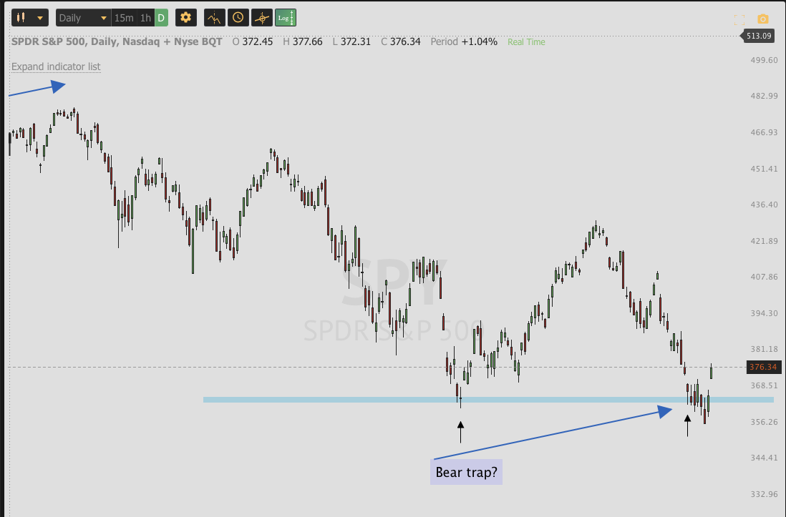Expand the Daily dropdown chevron arrow
Image resolution: width=786 pixels, height=517 pixels.
[x=103, y=17]
